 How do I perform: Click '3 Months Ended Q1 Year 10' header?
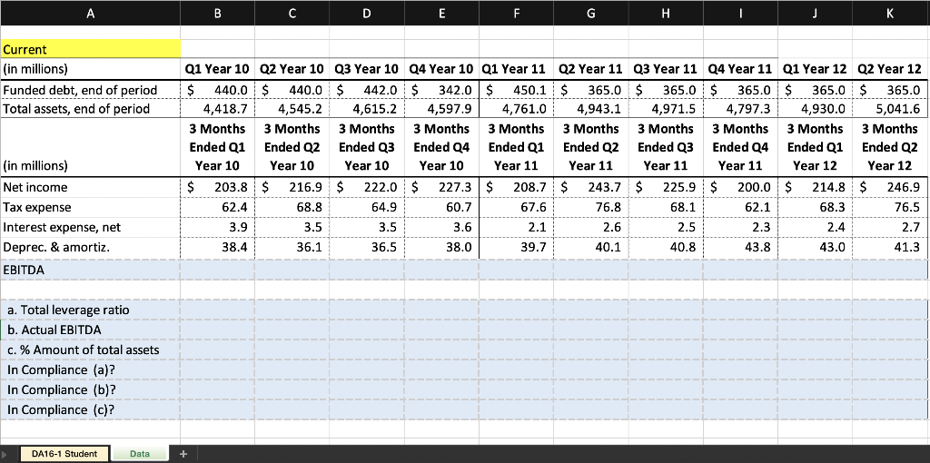(218, 147)
